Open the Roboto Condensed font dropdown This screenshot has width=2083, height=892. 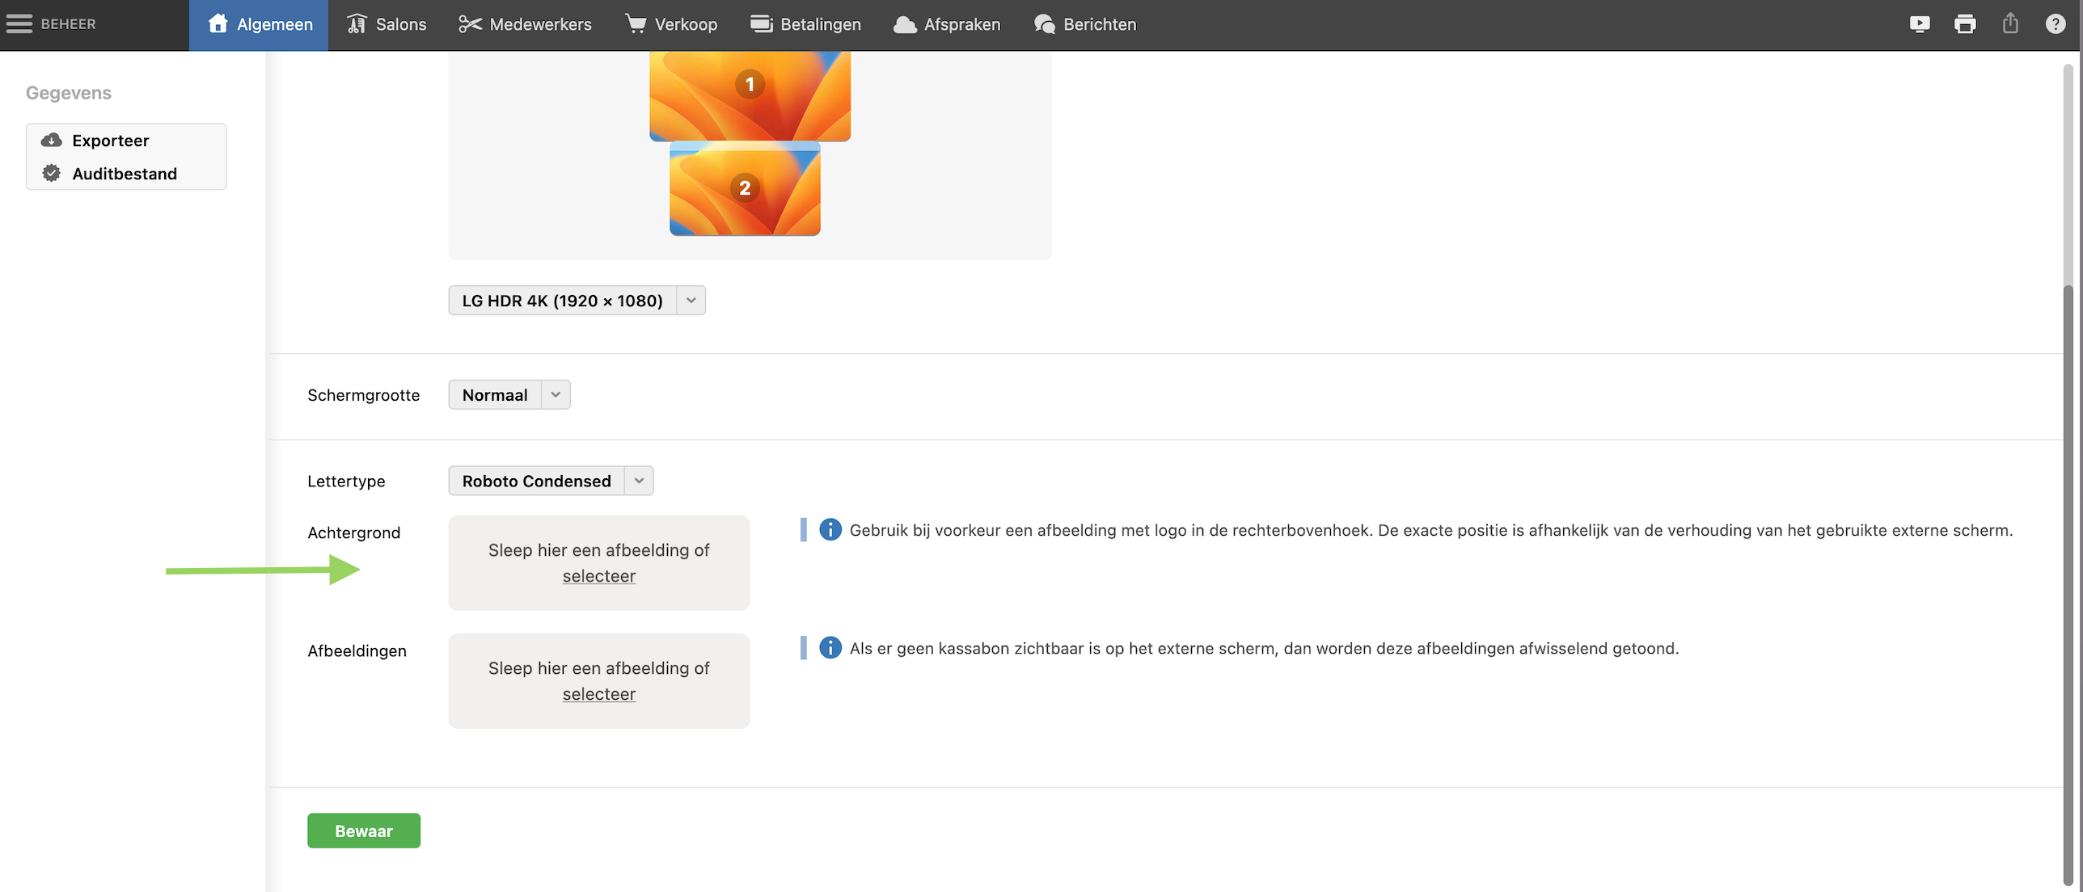click(x=638, y=482)
